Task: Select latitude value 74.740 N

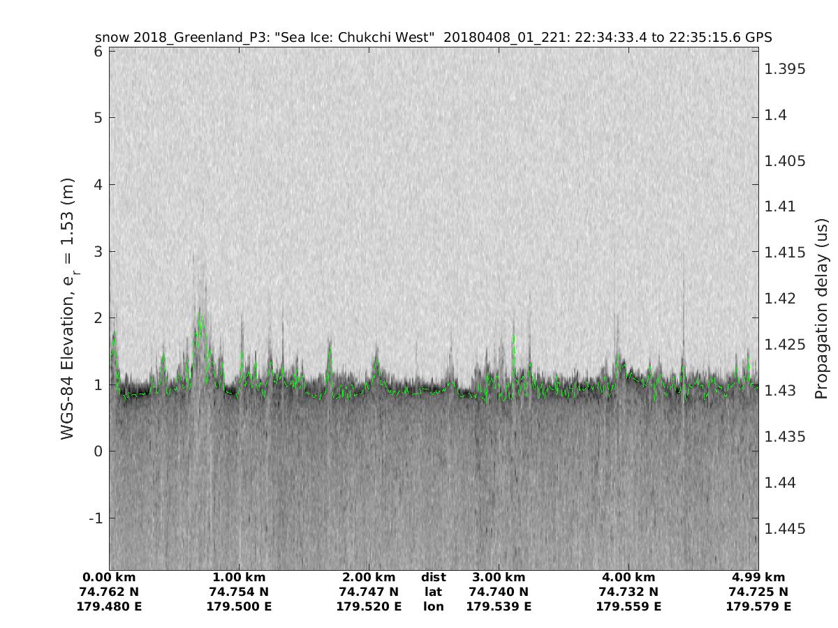Action: [499, 592]
